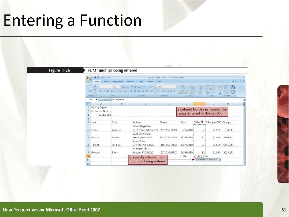This screenshot has height=217, width=289.
Task: Click the Paste clipboard button
Action: (x=90, y=89)
